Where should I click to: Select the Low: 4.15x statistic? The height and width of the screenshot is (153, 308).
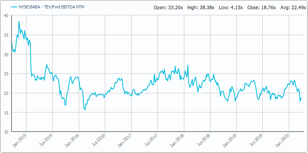tap(230, 8)
